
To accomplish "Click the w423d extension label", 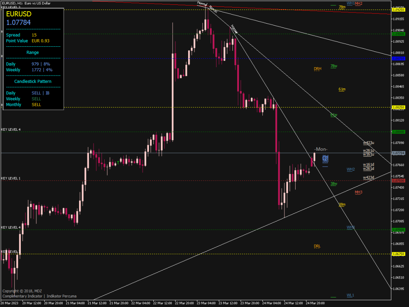I will click(369, 177).
